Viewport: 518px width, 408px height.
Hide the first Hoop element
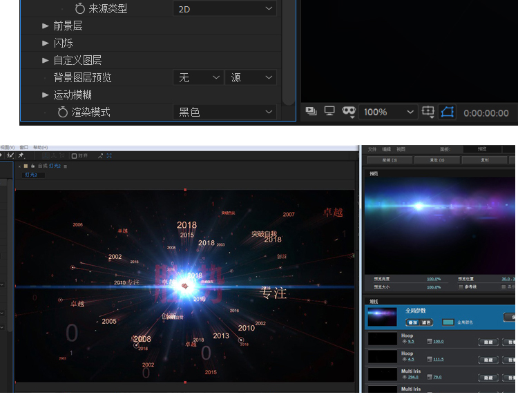pos(488,342)
